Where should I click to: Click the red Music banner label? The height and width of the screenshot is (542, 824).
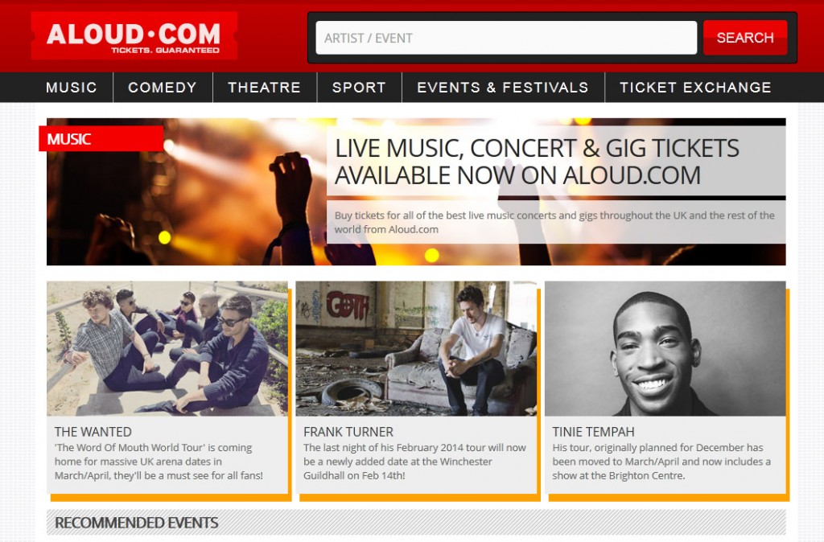(101, 138)
